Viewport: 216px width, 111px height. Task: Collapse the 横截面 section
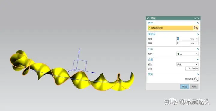198,34
